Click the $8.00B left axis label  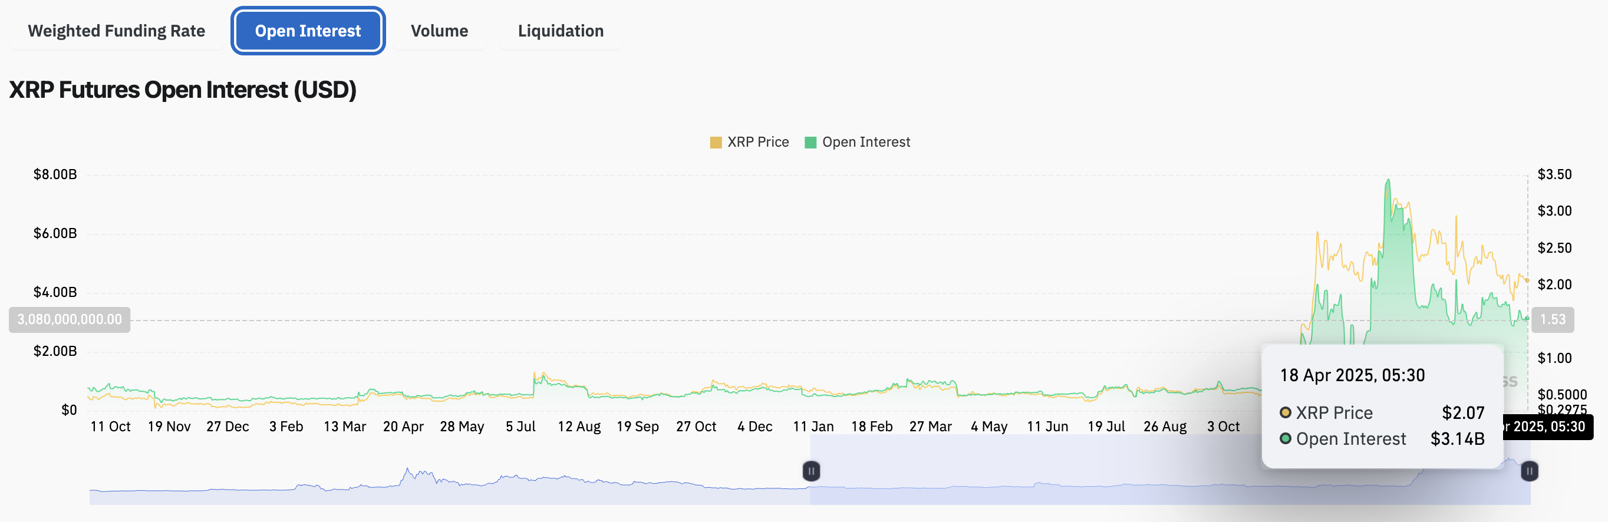(x=55, y=174)
